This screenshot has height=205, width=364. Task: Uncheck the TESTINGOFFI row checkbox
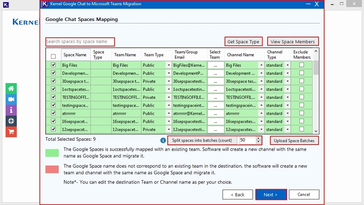pyautogui.click(x=54, y=97)
